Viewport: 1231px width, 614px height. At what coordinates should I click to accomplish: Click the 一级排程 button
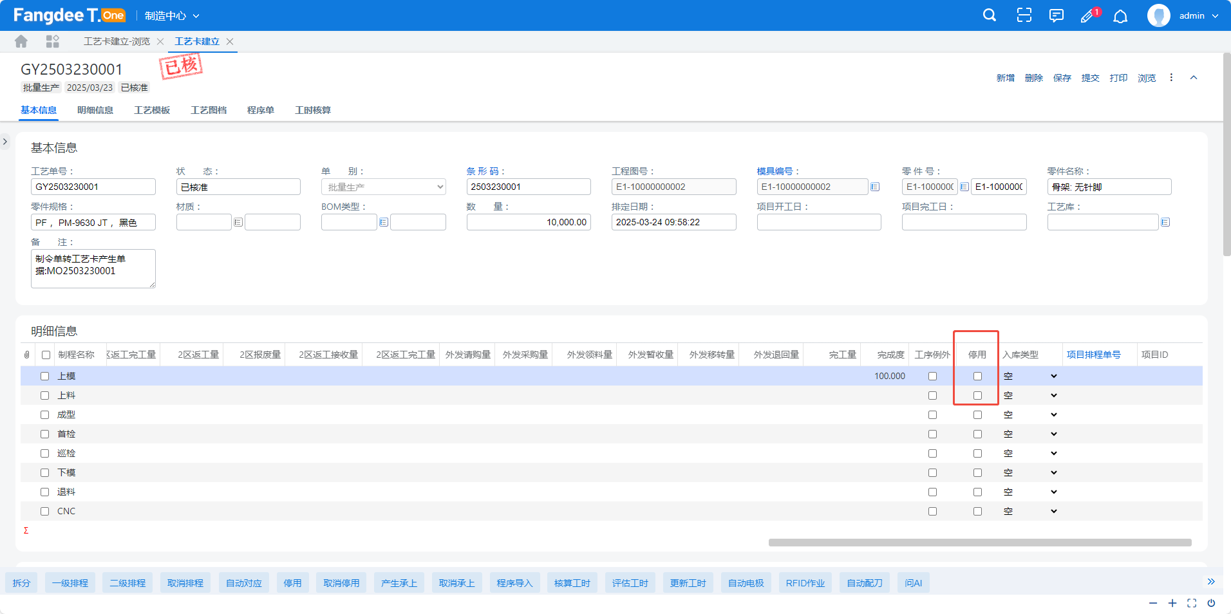pyautogui.click(x=70, y=583)
